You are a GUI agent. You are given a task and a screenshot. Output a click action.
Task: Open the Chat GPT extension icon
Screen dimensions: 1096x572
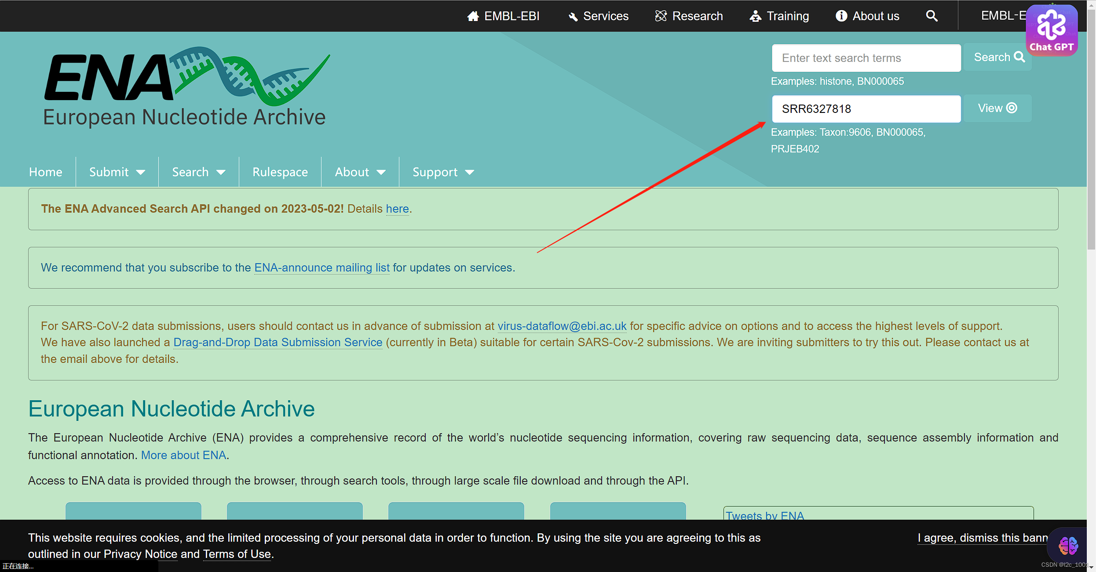coord(1052,30)
